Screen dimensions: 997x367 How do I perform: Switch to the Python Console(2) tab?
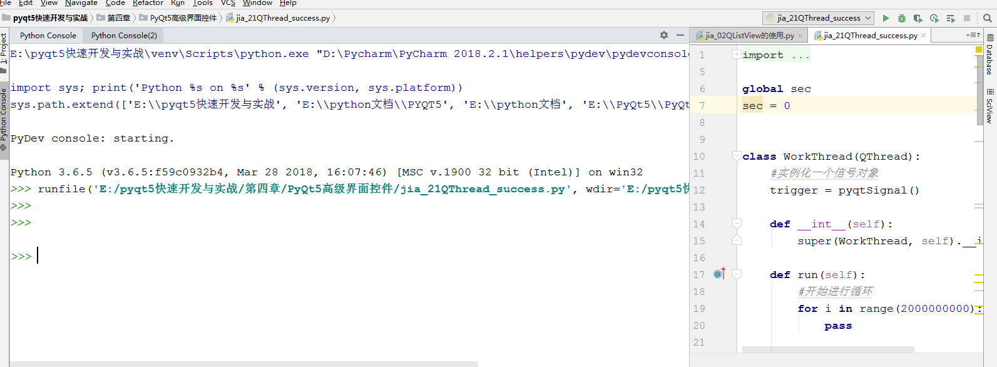point(124,36)
